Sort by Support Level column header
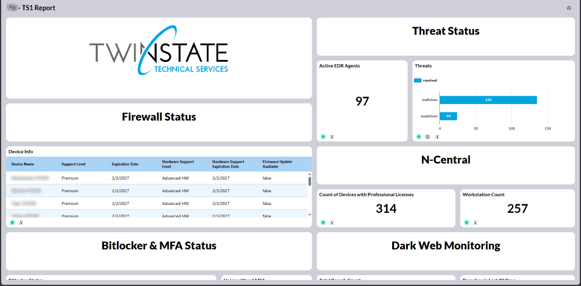This screenshot has width=581, height=286. tap(73, 164)
